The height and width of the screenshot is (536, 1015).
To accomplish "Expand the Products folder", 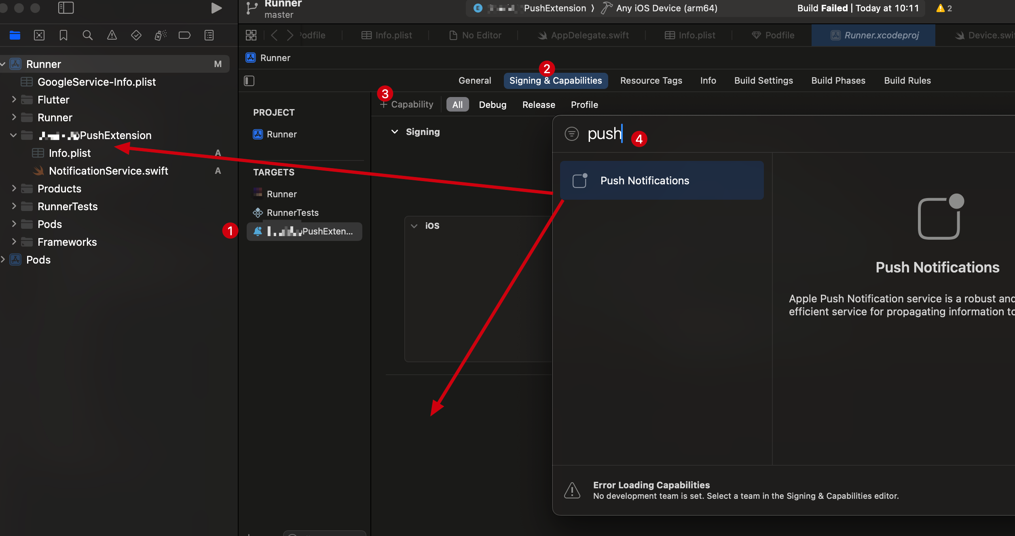I will 14,188.
